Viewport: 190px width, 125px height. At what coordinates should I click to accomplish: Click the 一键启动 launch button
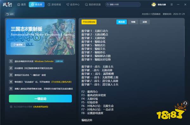coord(40,99)
